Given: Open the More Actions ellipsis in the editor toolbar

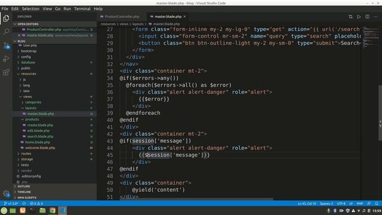Looking at the screenshot, I should tap(375, 17).
